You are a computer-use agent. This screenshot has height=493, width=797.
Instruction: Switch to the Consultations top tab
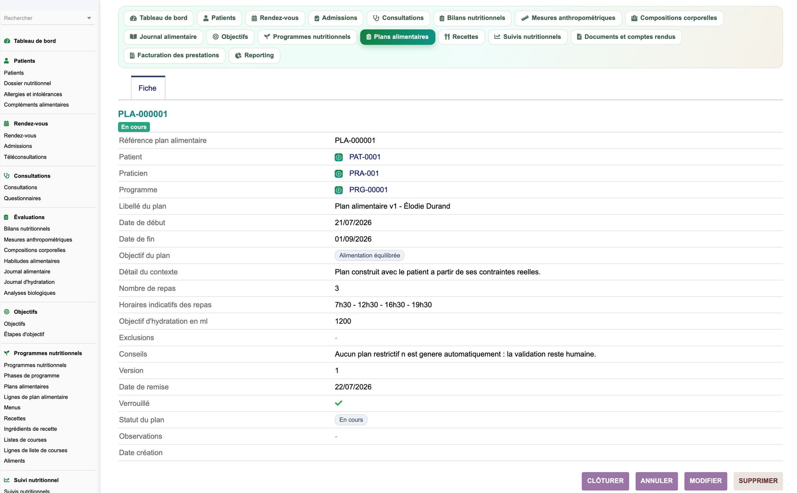(x=398, y=18)
